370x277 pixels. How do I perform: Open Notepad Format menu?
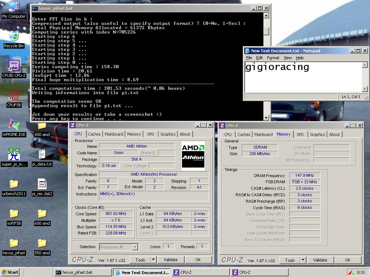click(x=273, y=58)
